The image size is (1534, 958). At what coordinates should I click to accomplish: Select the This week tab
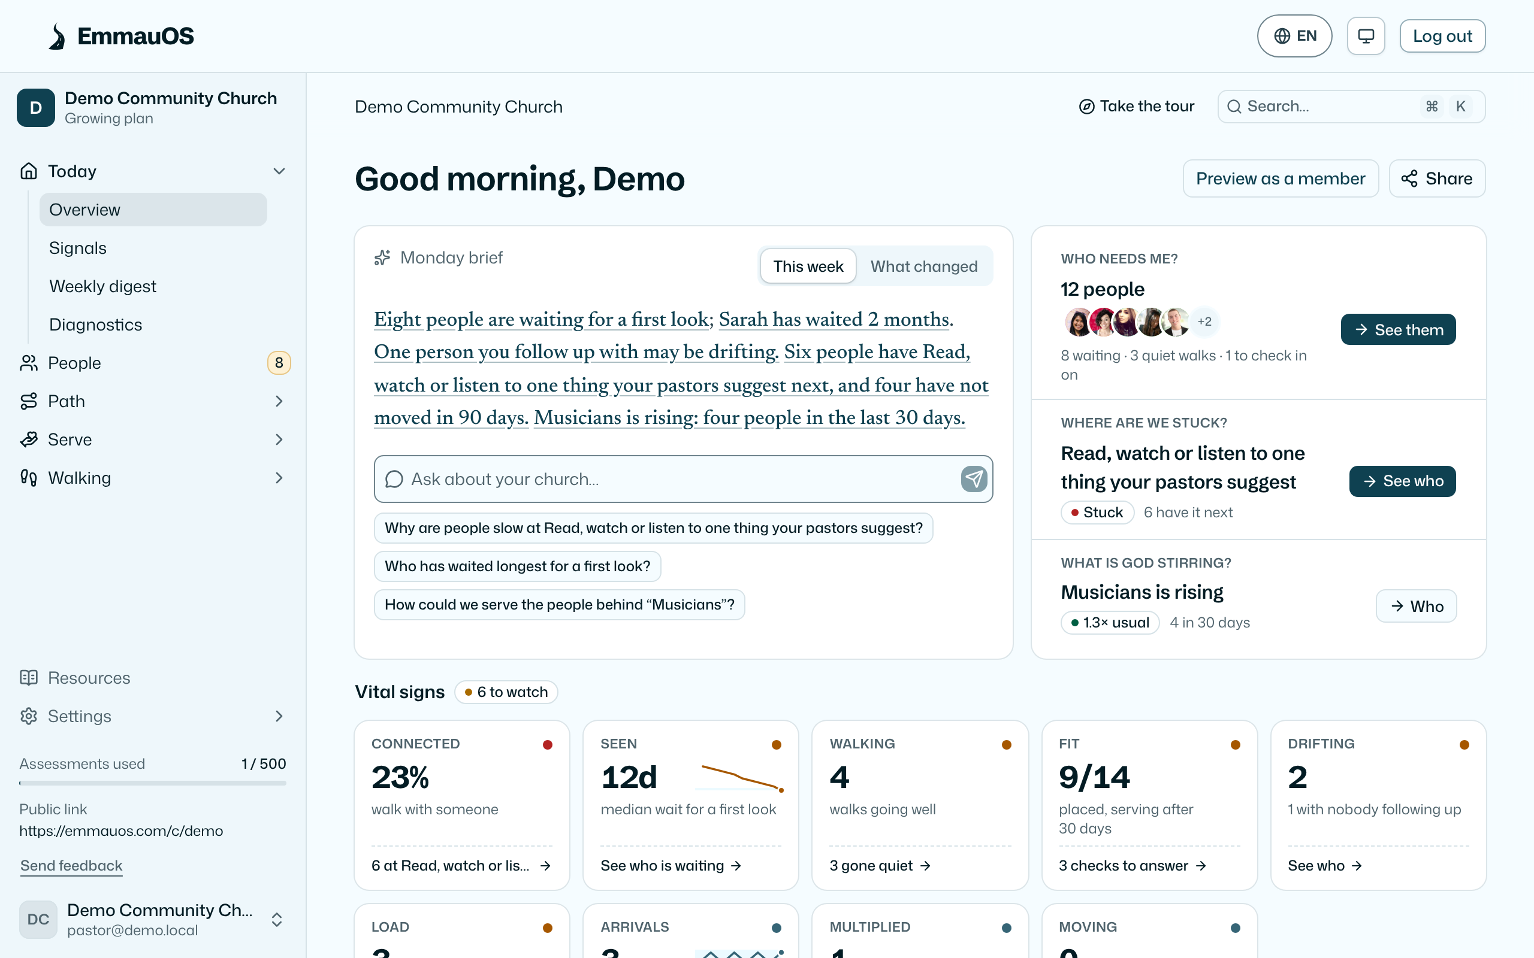point(808,266)
